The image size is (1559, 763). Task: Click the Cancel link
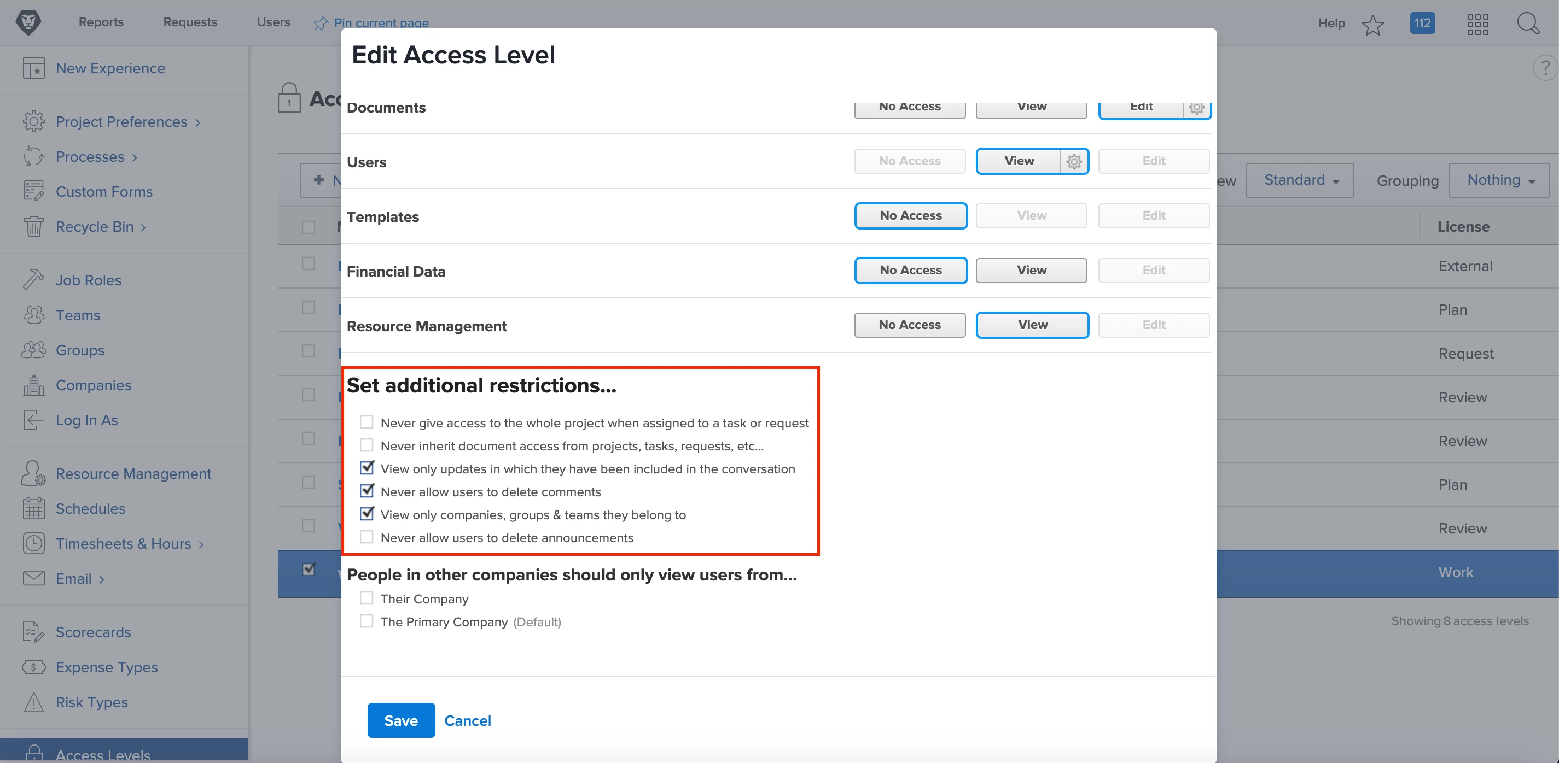(467, 720)
